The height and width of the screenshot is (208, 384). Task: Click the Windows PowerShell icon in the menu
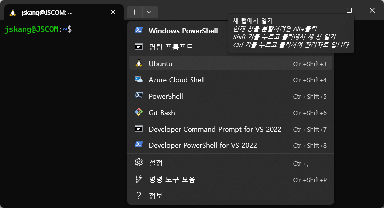pyautogui.click(x=139, y=30)
